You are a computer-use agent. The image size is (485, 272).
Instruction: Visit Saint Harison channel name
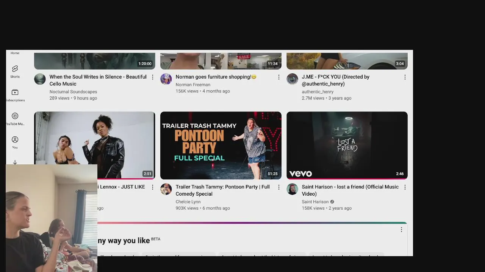(315, 202)
